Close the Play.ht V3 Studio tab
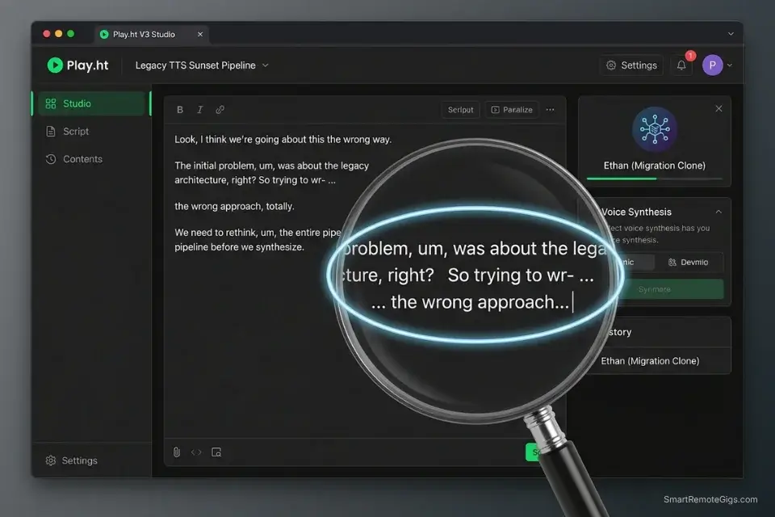775x517 pixels. click(x=200, y=34)
